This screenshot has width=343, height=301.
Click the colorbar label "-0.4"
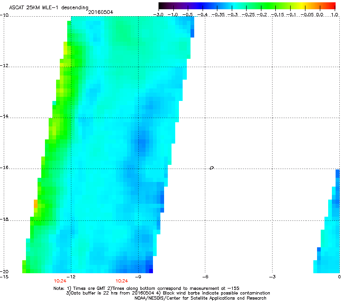coord(203,15)
